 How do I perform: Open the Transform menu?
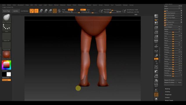coord(118,5)
